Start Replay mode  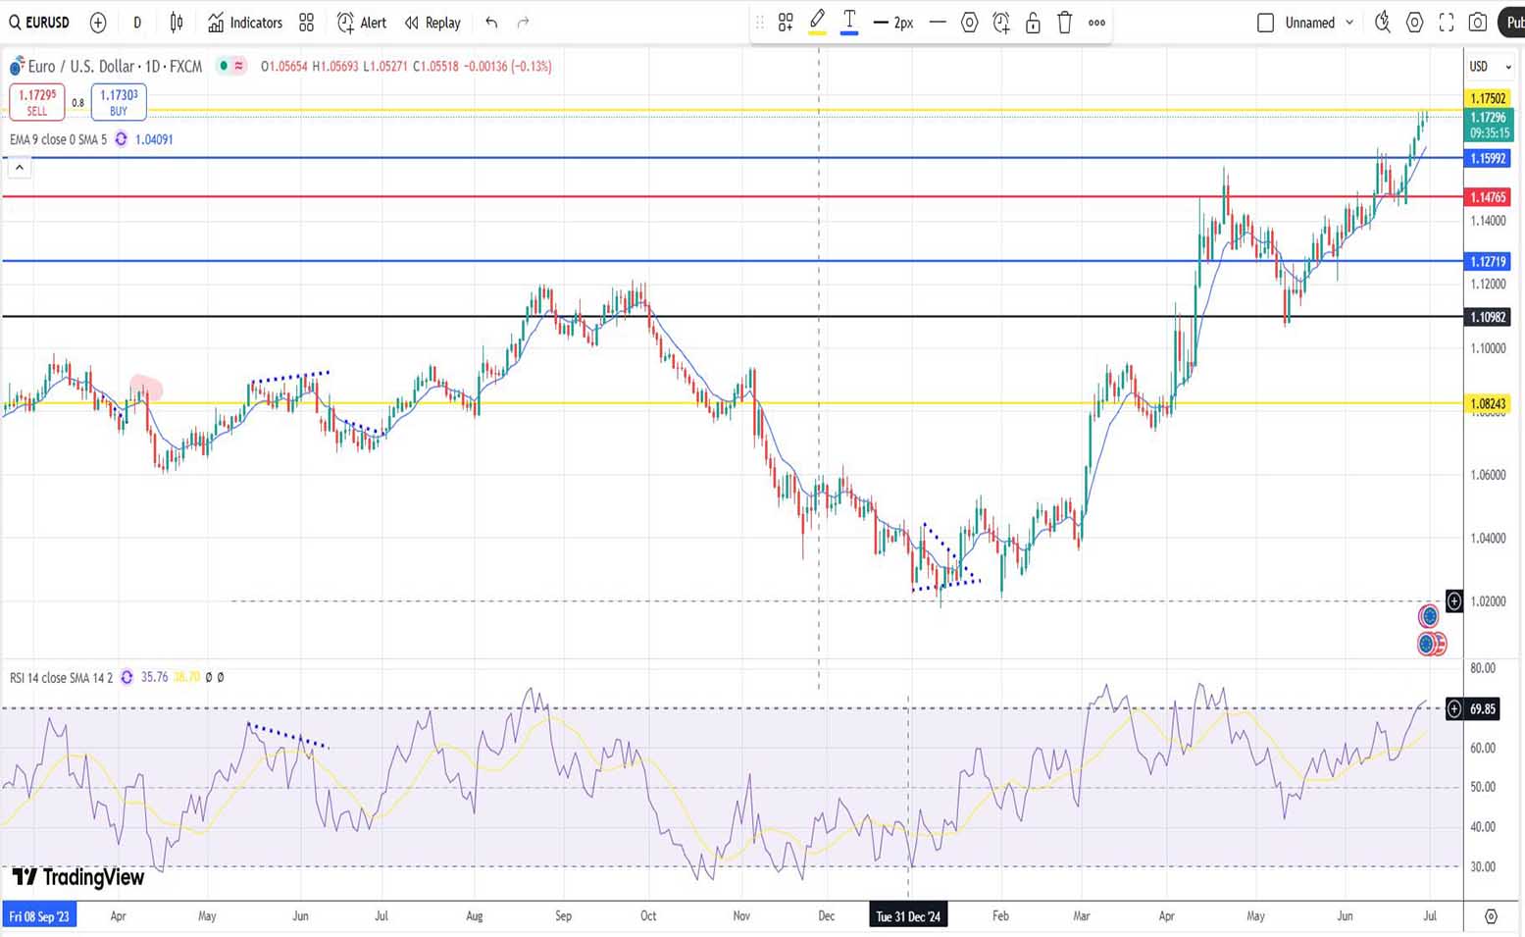point(432,23)
